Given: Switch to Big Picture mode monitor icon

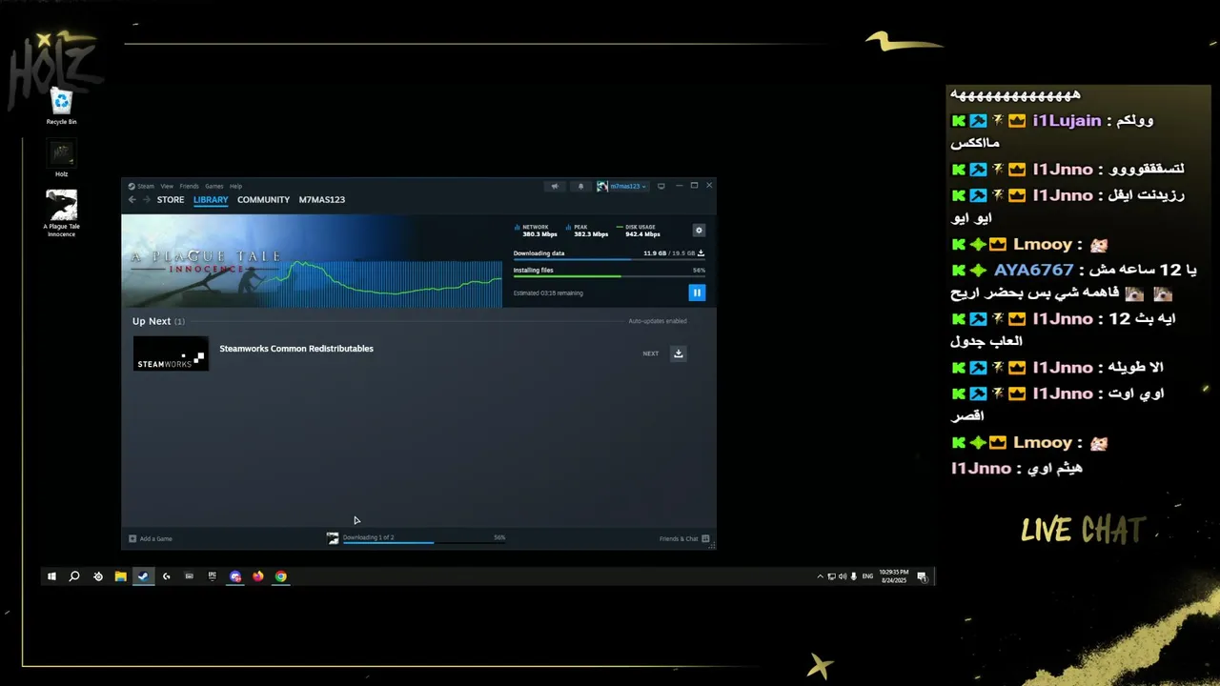Looking at the screenshot, I should [661, 187].
